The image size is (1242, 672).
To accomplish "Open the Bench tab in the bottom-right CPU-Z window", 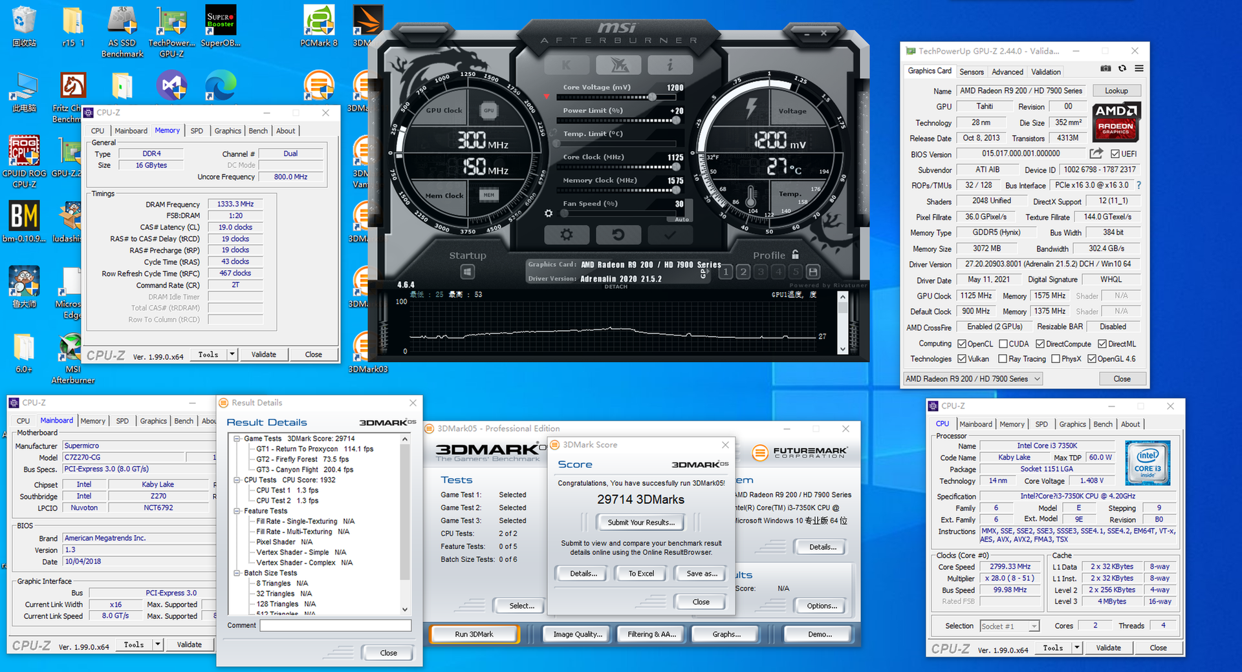I will point(1103,424).
